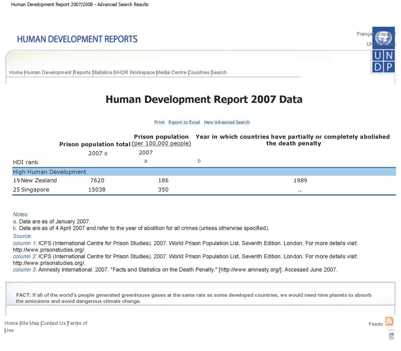
Task: Export the table to Excel
Action: point(184,122)
